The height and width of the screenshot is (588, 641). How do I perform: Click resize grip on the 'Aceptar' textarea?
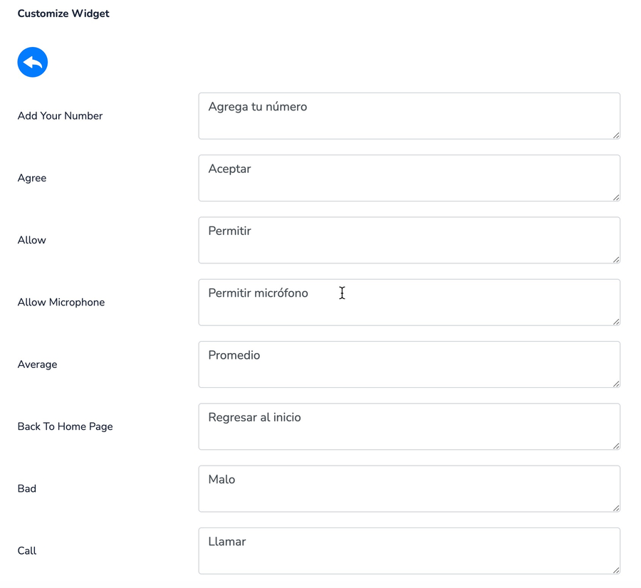[x=615, y=197]
